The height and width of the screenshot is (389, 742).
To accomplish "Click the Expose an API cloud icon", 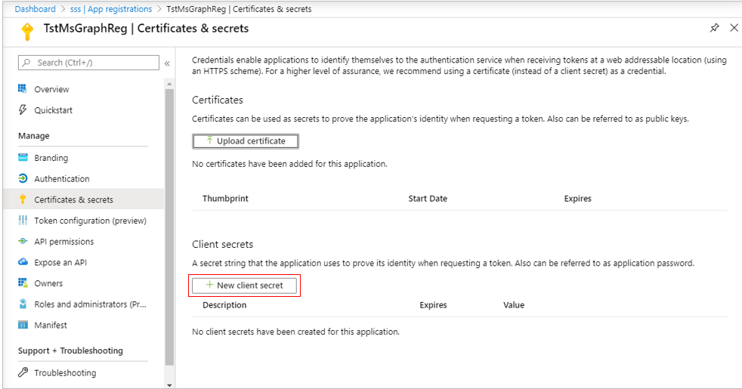I will 23,261.
